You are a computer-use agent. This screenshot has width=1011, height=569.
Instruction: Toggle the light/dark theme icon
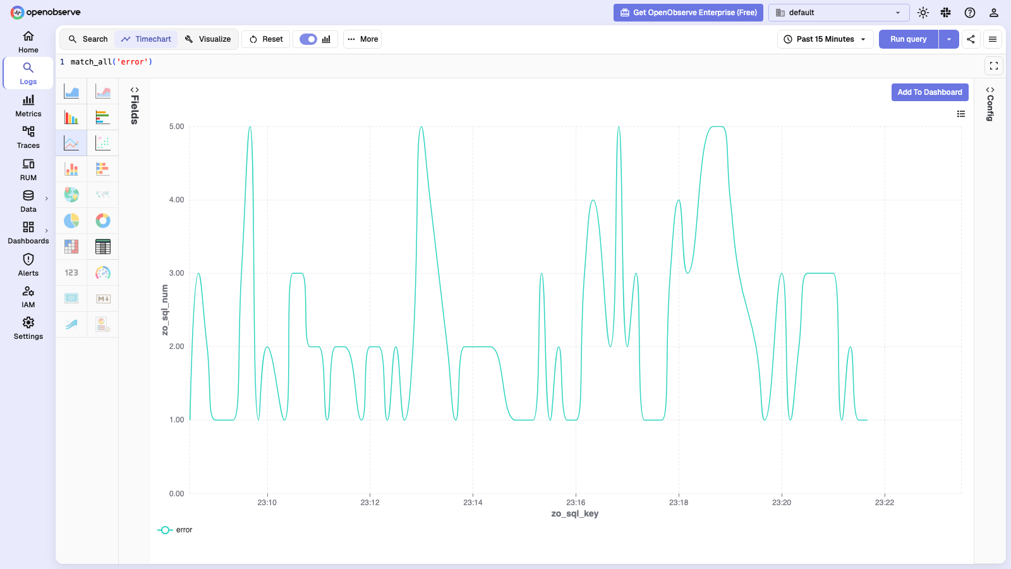point(923,13)
